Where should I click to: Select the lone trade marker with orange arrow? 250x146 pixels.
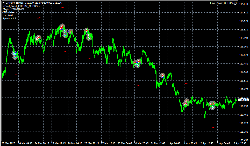pos(71,31)
